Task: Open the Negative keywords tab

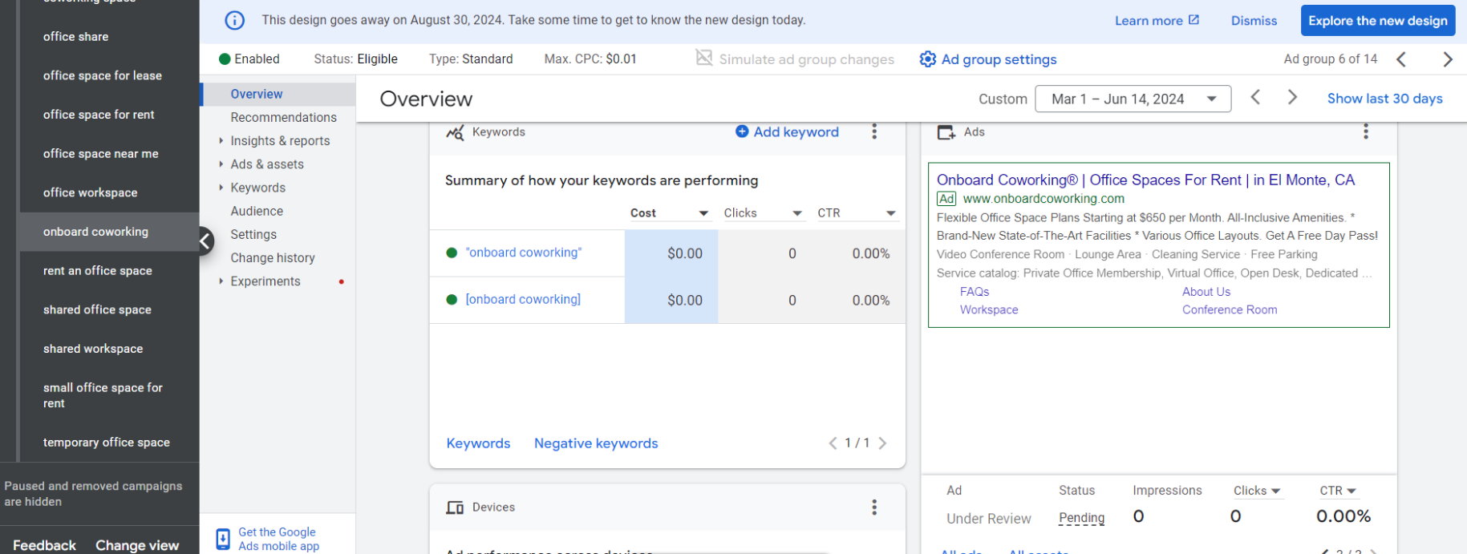Action: click(x=595, y=443)
